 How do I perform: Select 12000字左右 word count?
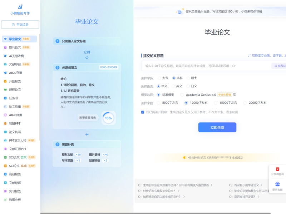(x=186, y=103)
